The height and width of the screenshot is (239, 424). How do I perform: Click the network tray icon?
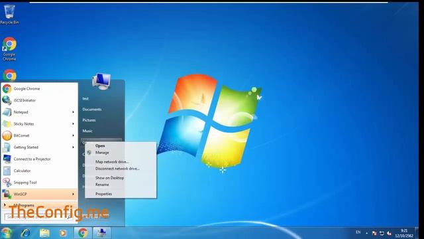click(x=382, y=233)
